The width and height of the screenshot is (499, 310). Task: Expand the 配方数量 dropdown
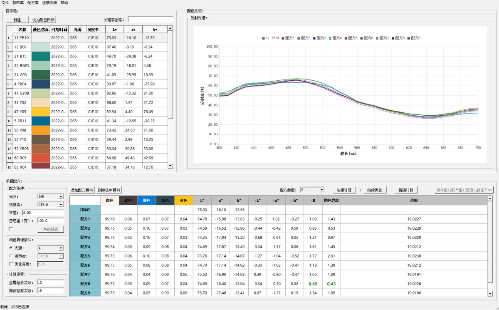coord(321,190)
